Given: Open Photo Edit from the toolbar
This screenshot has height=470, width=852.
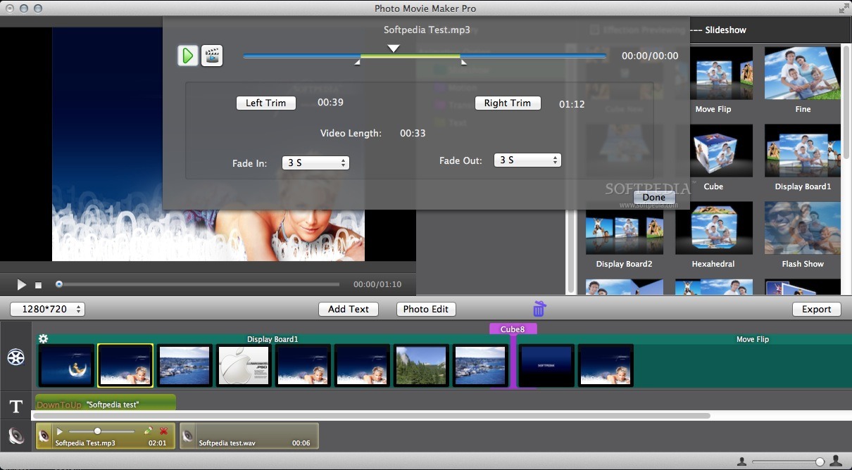Looking at the screenshot, I should [425, 309].
